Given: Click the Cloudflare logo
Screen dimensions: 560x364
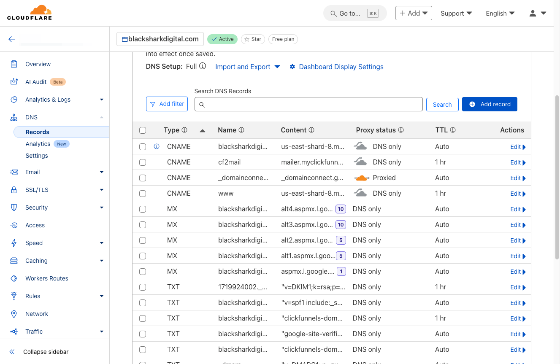Looking at the screenshot, I should (x=29, y=13).
